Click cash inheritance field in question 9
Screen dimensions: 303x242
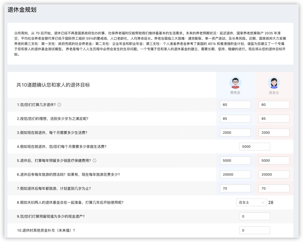coord(254,216)
